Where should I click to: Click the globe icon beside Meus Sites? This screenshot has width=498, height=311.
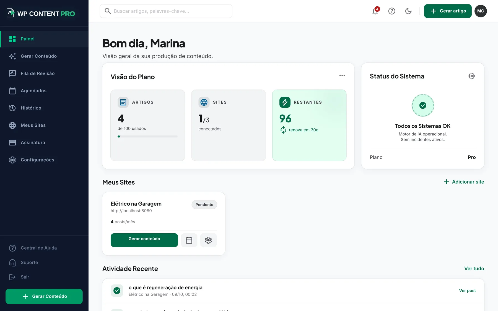12,125
